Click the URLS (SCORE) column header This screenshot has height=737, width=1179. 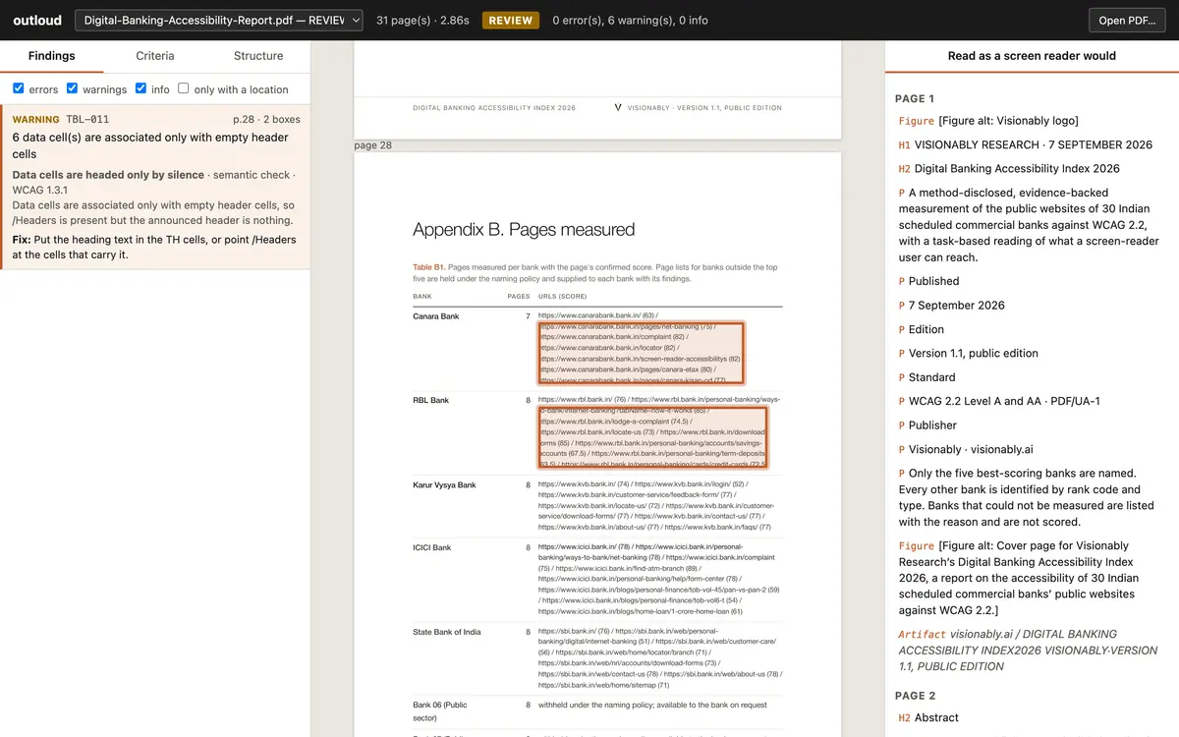tap(563, 296)
